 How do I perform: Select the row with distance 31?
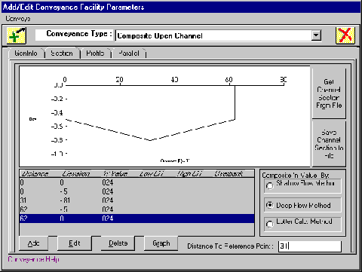coord(137,200)
